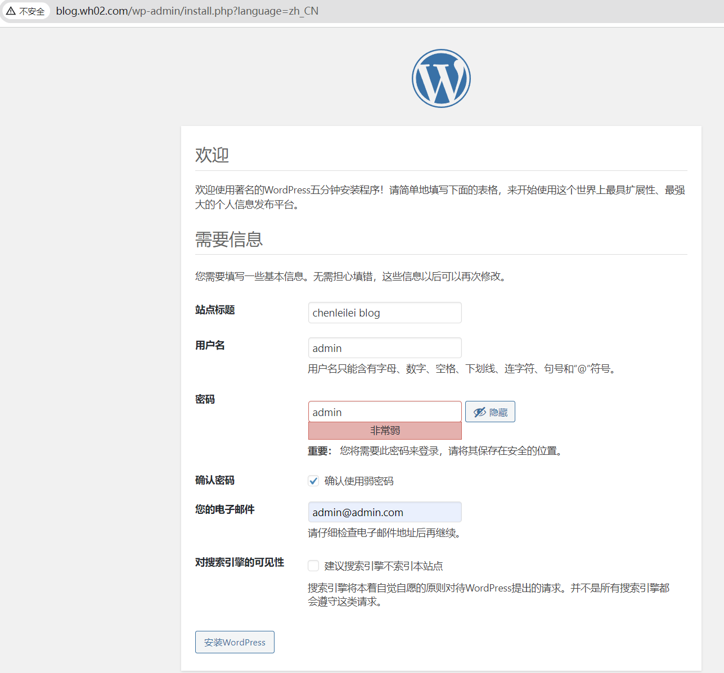
Task: Toggle password visibility with the 隐藏 button
Action: point(490,412)
